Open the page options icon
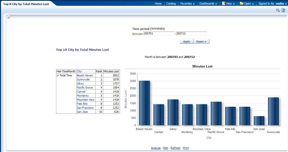This screenshot has height=152, width=288. pyautogui.click(x=278, y=10)
